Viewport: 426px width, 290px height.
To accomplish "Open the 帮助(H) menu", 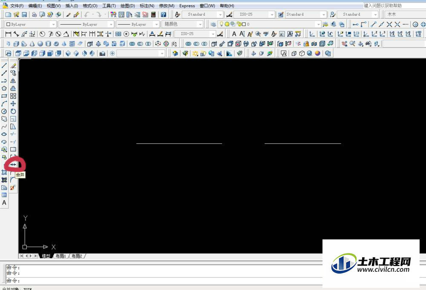I will pos(227,6).
